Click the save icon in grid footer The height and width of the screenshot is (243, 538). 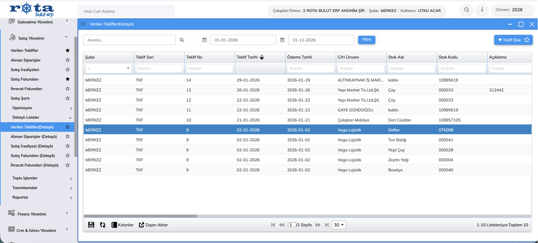pos(91,225)
